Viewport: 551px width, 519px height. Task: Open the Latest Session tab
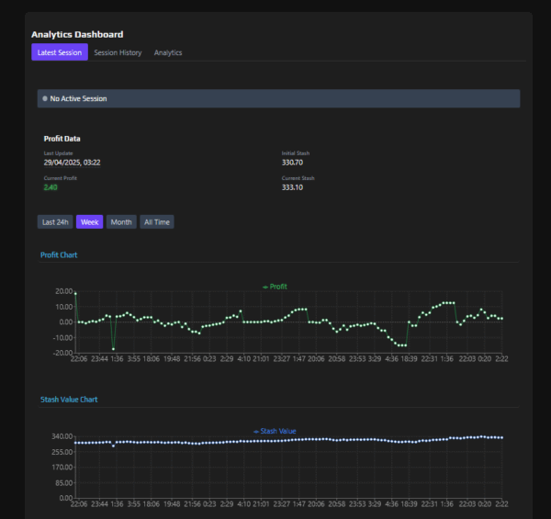(60, 52)
